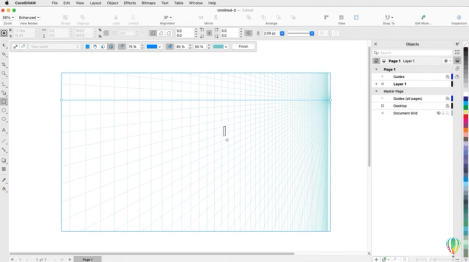Toggle layers-only view button
Screen dimensions: 469x262
(x=384, y=61)
